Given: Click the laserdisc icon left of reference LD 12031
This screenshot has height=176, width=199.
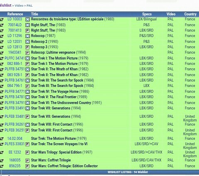Looking at the screenshot, I should [x=2, y=42].
